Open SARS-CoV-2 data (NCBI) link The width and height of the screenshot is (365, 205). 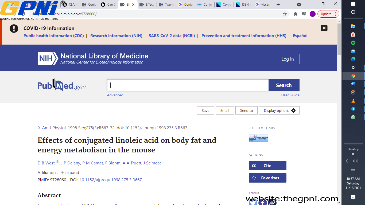[172, 36]
